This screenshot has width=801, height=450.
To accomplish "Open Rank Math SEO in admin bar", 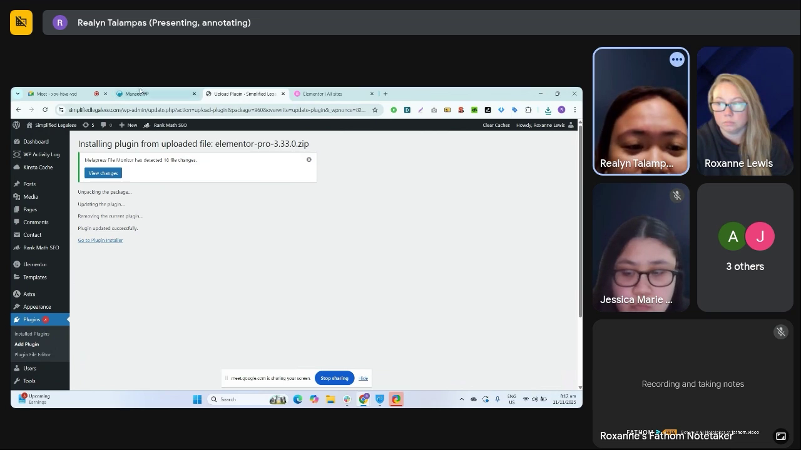I will (x=165, y=125).
